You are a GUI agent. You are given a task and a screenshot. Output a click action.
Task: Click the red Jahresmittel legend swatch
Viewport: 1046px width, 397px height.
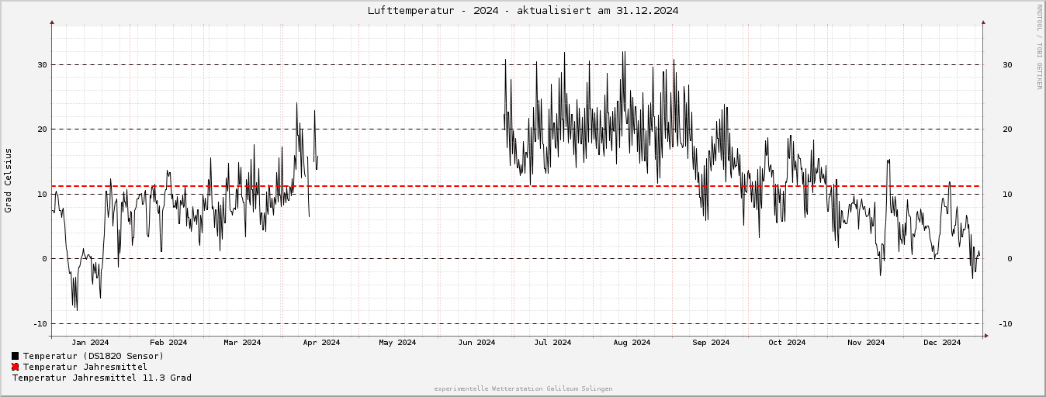(x=15, y=367)
